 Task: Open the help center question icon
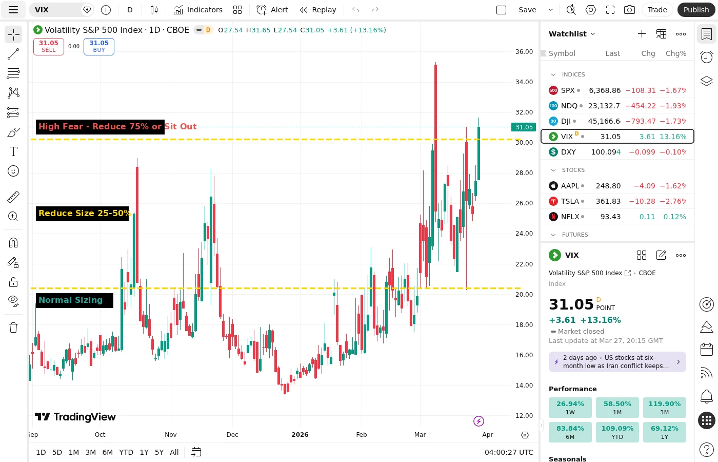point(707,450)
